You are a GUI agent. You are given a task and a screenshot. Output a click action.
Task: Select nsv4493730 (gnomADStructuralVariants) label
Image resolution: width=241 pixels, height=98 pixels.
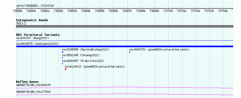click(x=159, y=49)
